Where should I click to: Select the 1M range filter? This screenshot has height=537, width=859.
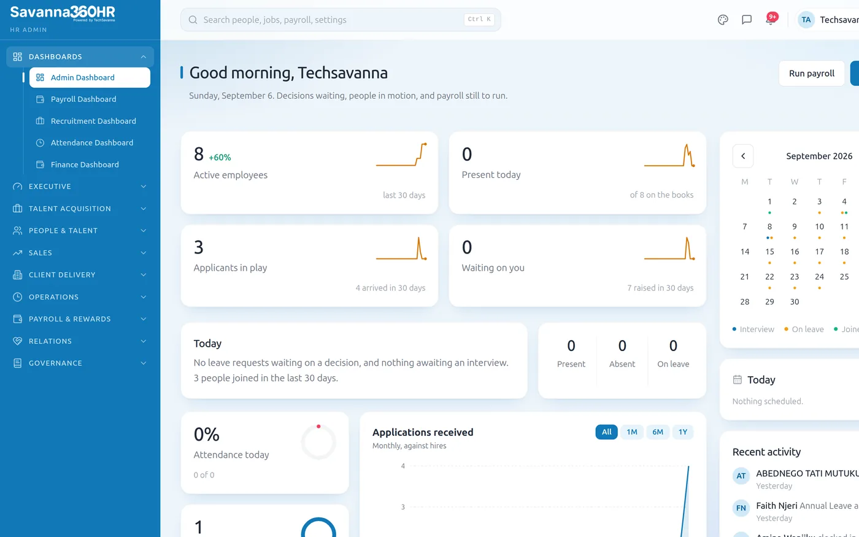point(632,432)
